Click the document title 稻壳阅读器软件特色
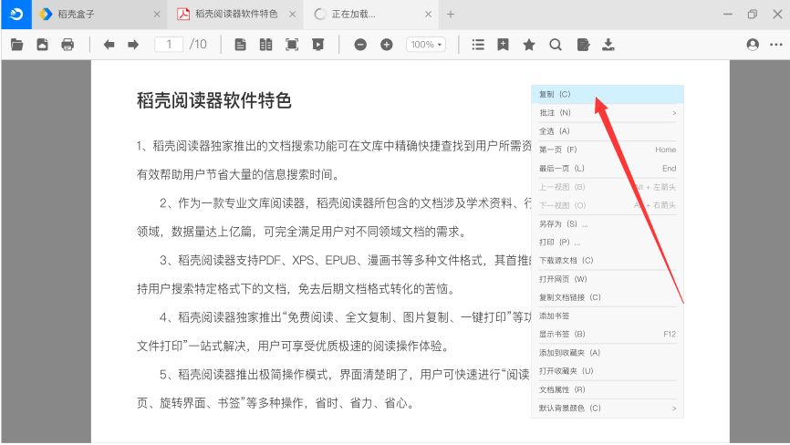This screenshot has width=790, height=445. (214, 100)
